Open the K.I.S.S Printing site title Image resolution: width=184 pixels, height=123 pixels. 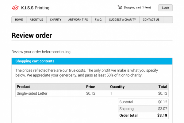coord(35,8)
